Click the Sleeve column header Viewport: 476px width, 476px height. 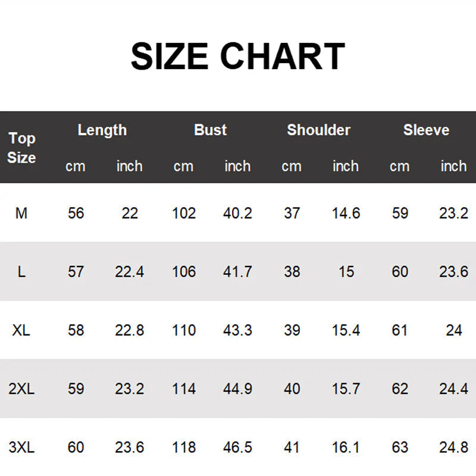pos(426,130)
